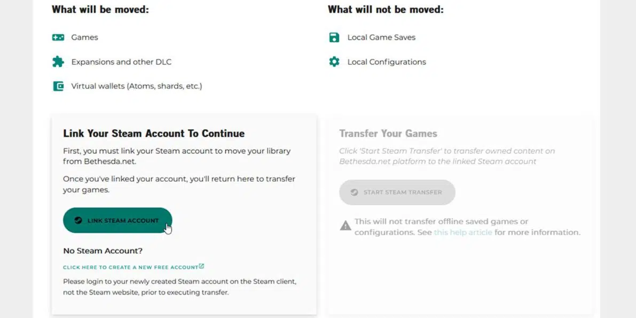The image size is (636, 318).
Task: Click the wallet icon beside Virtual wallets
Action: click(58, 86)
